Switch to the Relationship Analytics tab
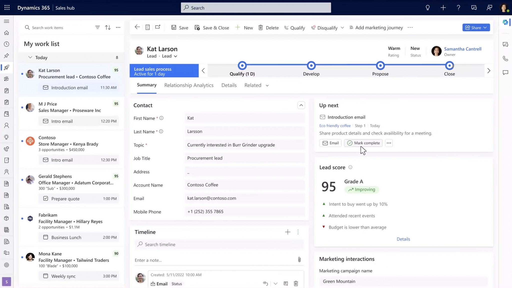512x288 pixels. click(x=189, y=85)
